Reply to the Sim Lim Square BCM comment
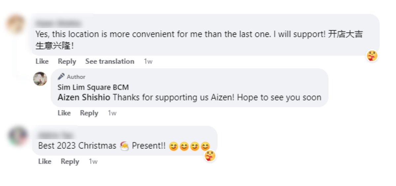The width and height of the screenshot is (396, 186). [89, 113]
